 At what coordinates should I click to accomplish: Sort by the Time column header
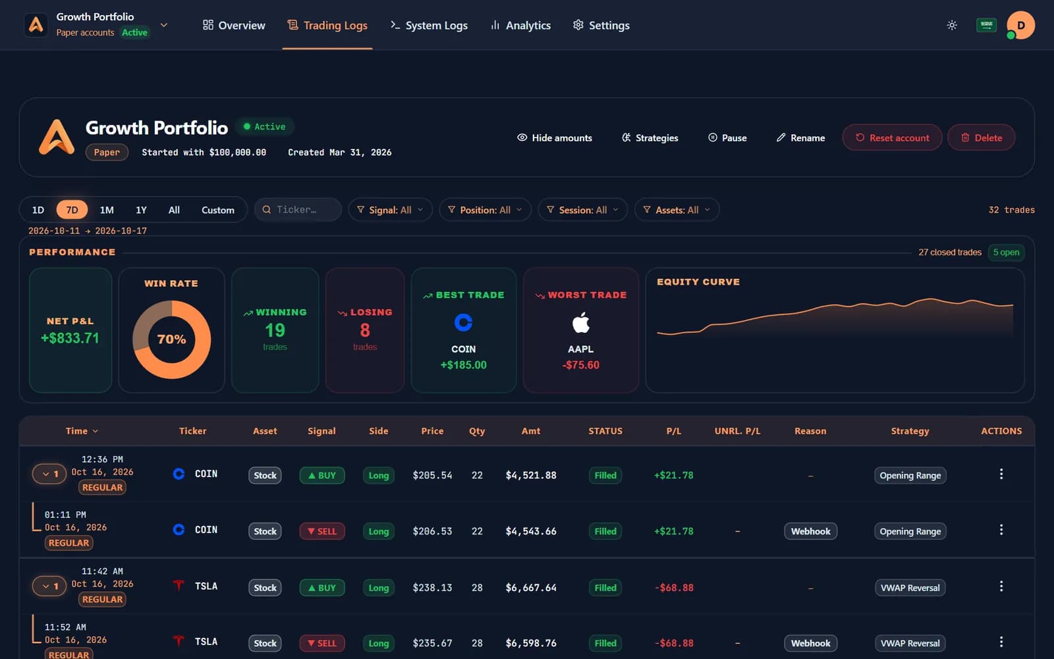(x=82, y=431)
